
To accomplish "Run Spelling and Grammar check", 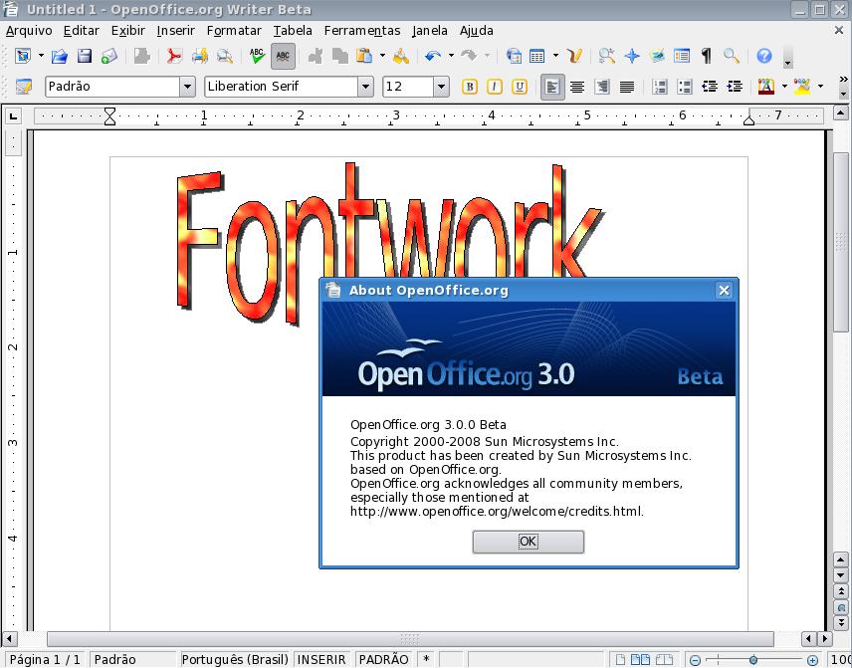I will click(x=257, y=56).
